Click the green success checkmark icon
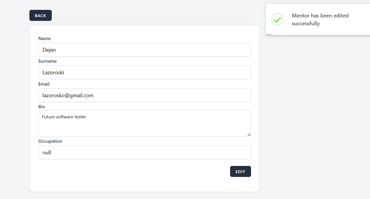The height and width of the screenshot is (199, 370). pos(277,19)
